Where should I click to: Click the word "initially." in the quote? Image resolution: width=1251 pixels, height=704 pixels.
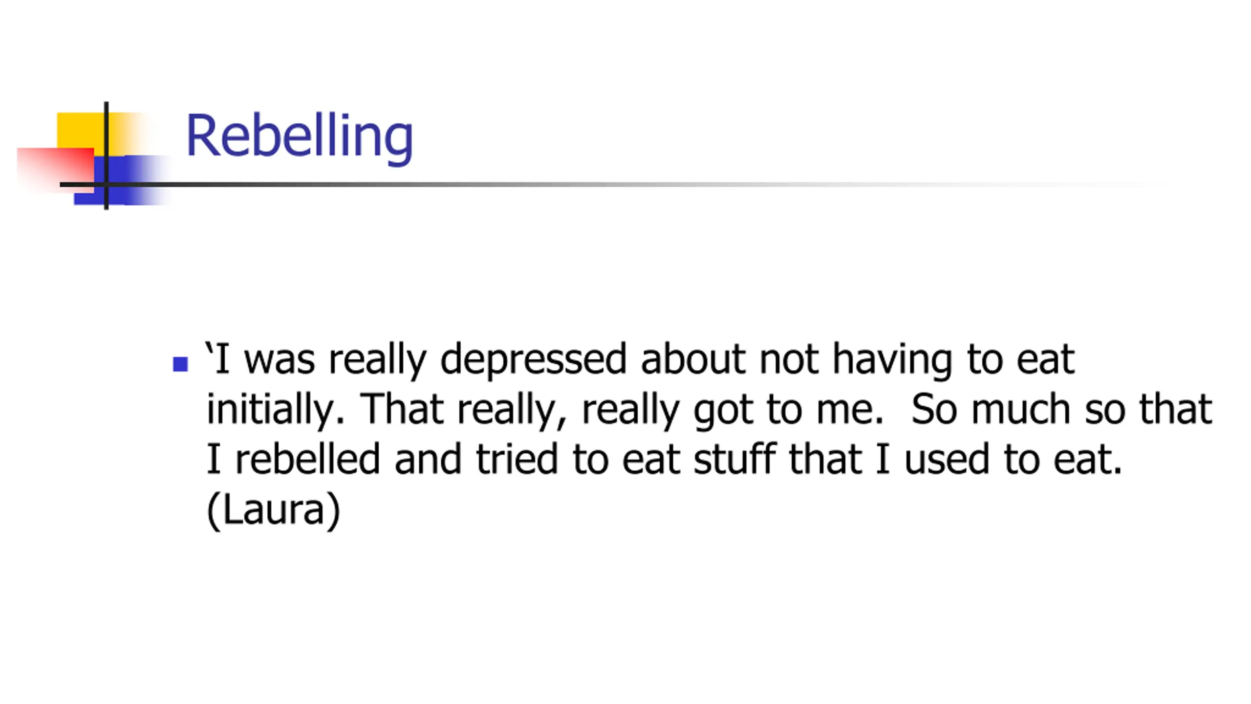275,411
